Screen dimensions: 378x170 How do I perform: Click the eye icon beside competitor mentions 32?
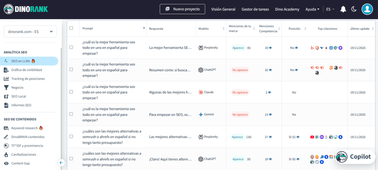point(270,70)
